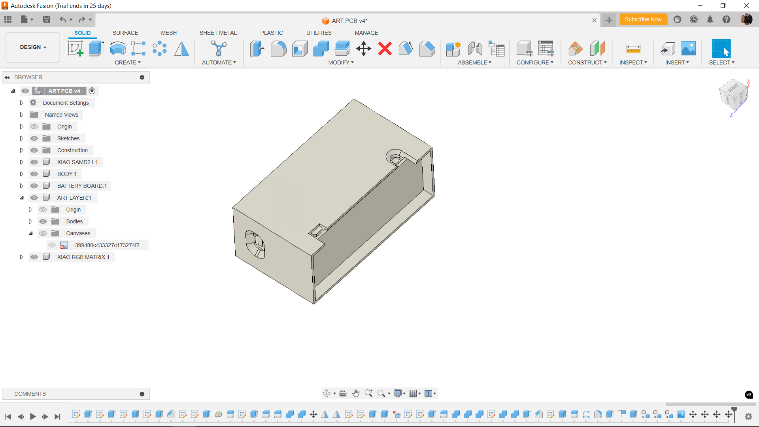Toggle Sketches folder visibility
759x427 pixels.
click(x=34, y=138)
